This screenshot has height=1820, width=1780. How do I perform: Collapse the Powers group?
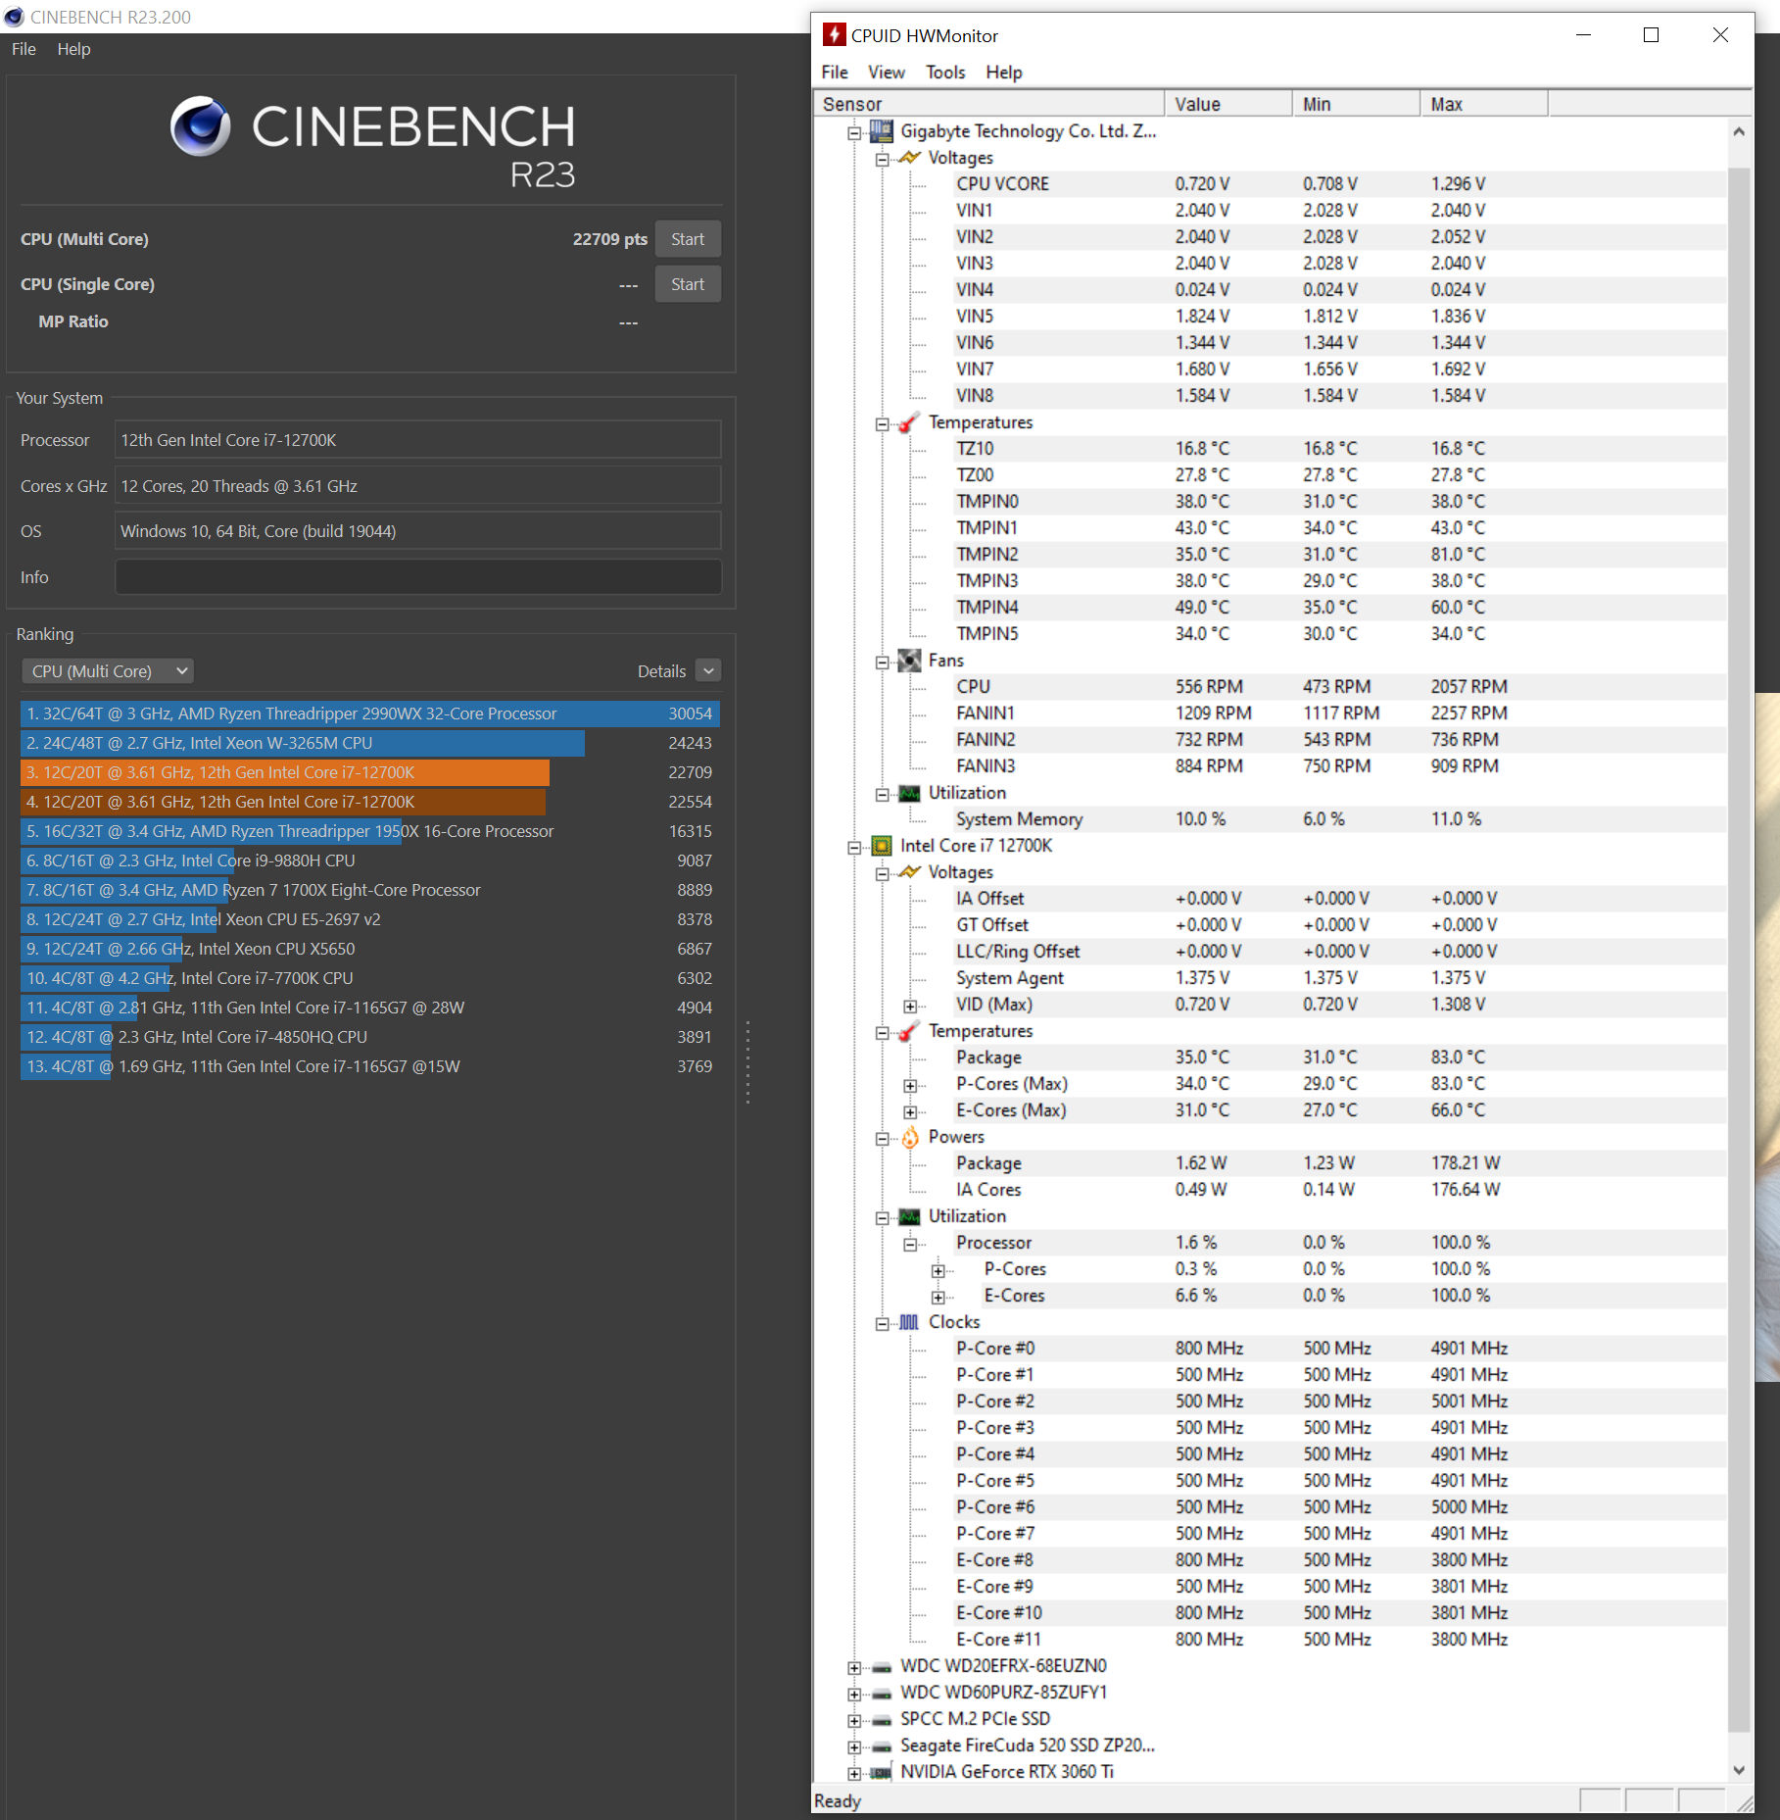pos(883,1138)
